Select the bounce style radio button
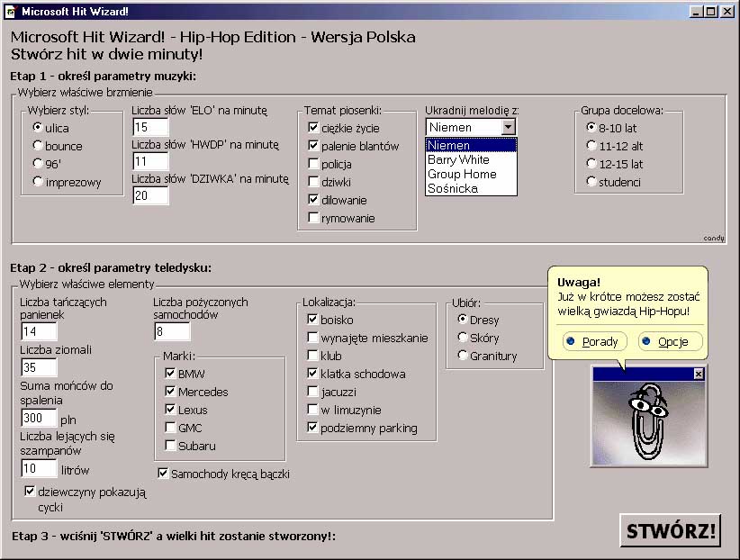Screen dimensions: 740x560 (38, 146)
